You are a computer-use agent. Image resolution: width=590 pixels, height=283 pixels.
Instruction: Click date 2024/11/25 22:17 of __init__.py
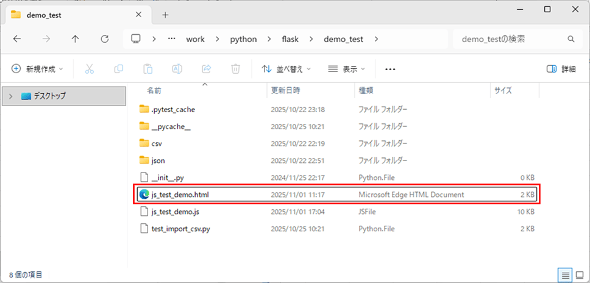pos(297,177)
